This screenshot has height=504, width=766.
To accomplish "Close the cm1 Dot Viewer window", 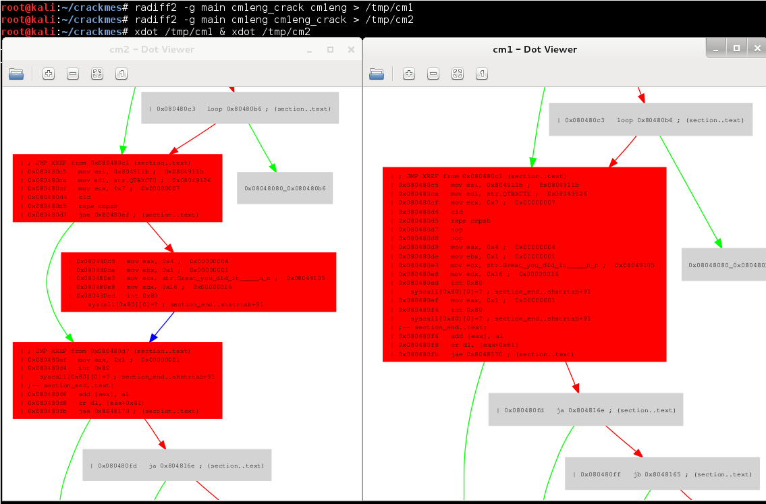I will click(757, 49).
